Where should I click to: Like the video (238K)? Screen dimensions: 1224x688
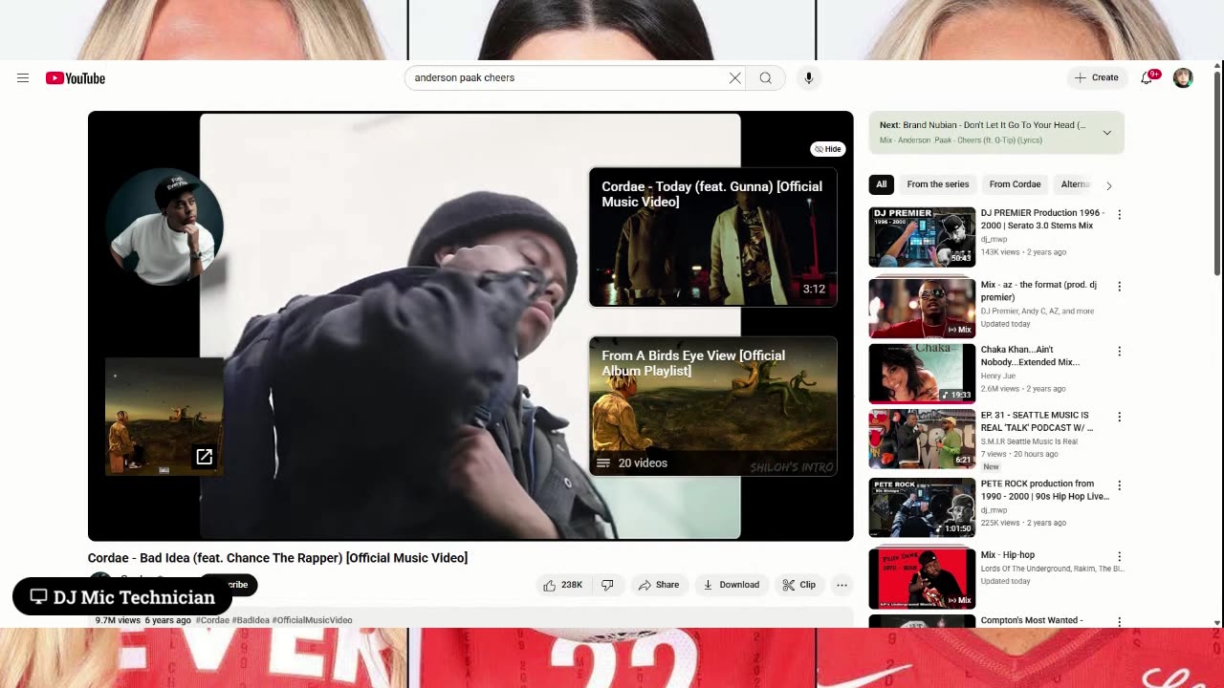pyautogui.click(x=562, y=585)
